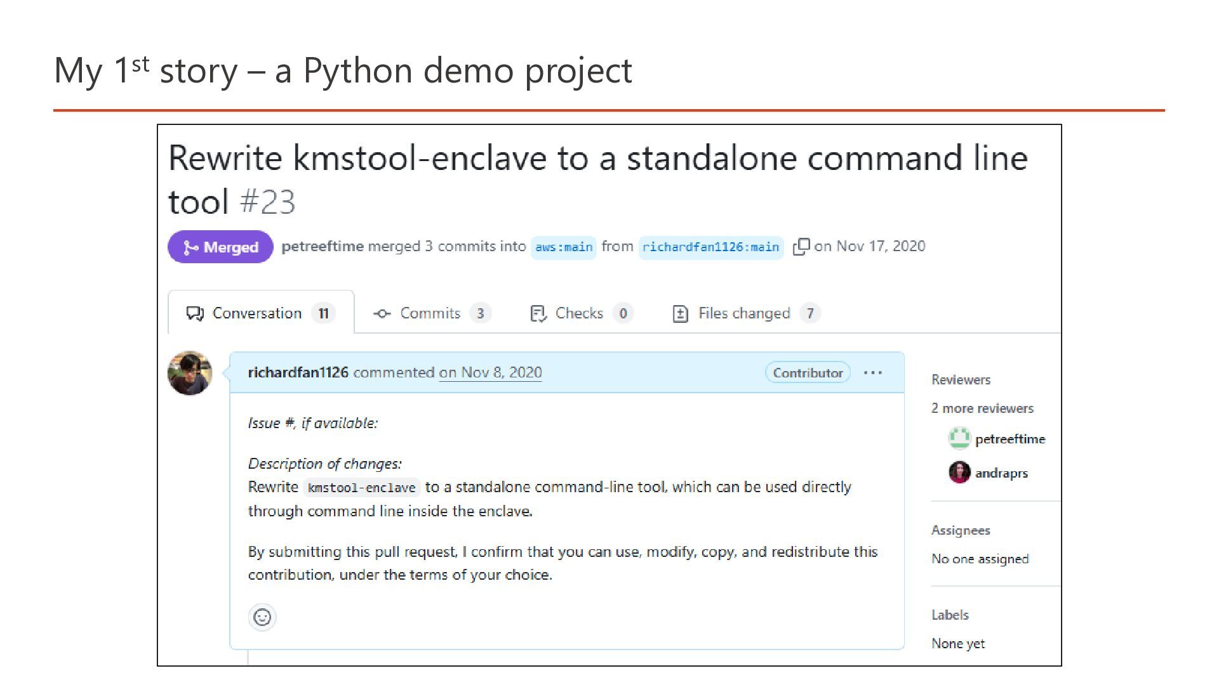Click the copy branch name icon
Viewport: 1219px width, 685px height.
(801, 246)
